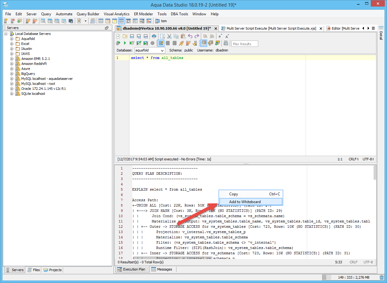The image size is (387, 283).
Task: Click the Undo arrow icon
Action: (x=190, y=36)
